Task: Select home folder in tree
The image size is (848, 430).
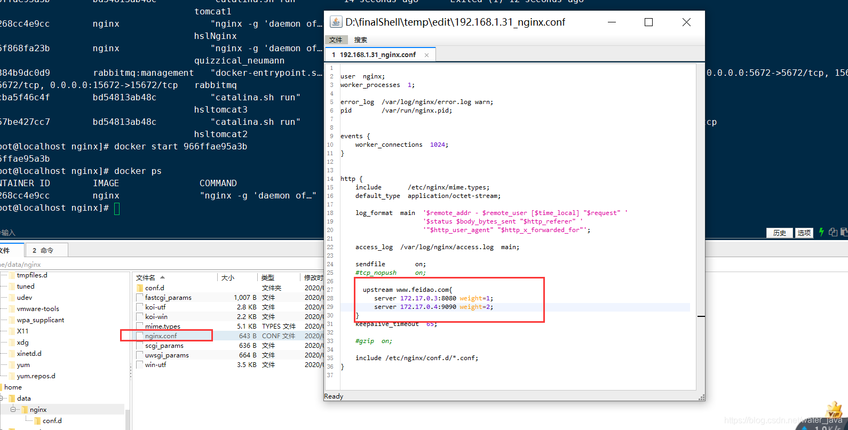Action: pos(13,387)
